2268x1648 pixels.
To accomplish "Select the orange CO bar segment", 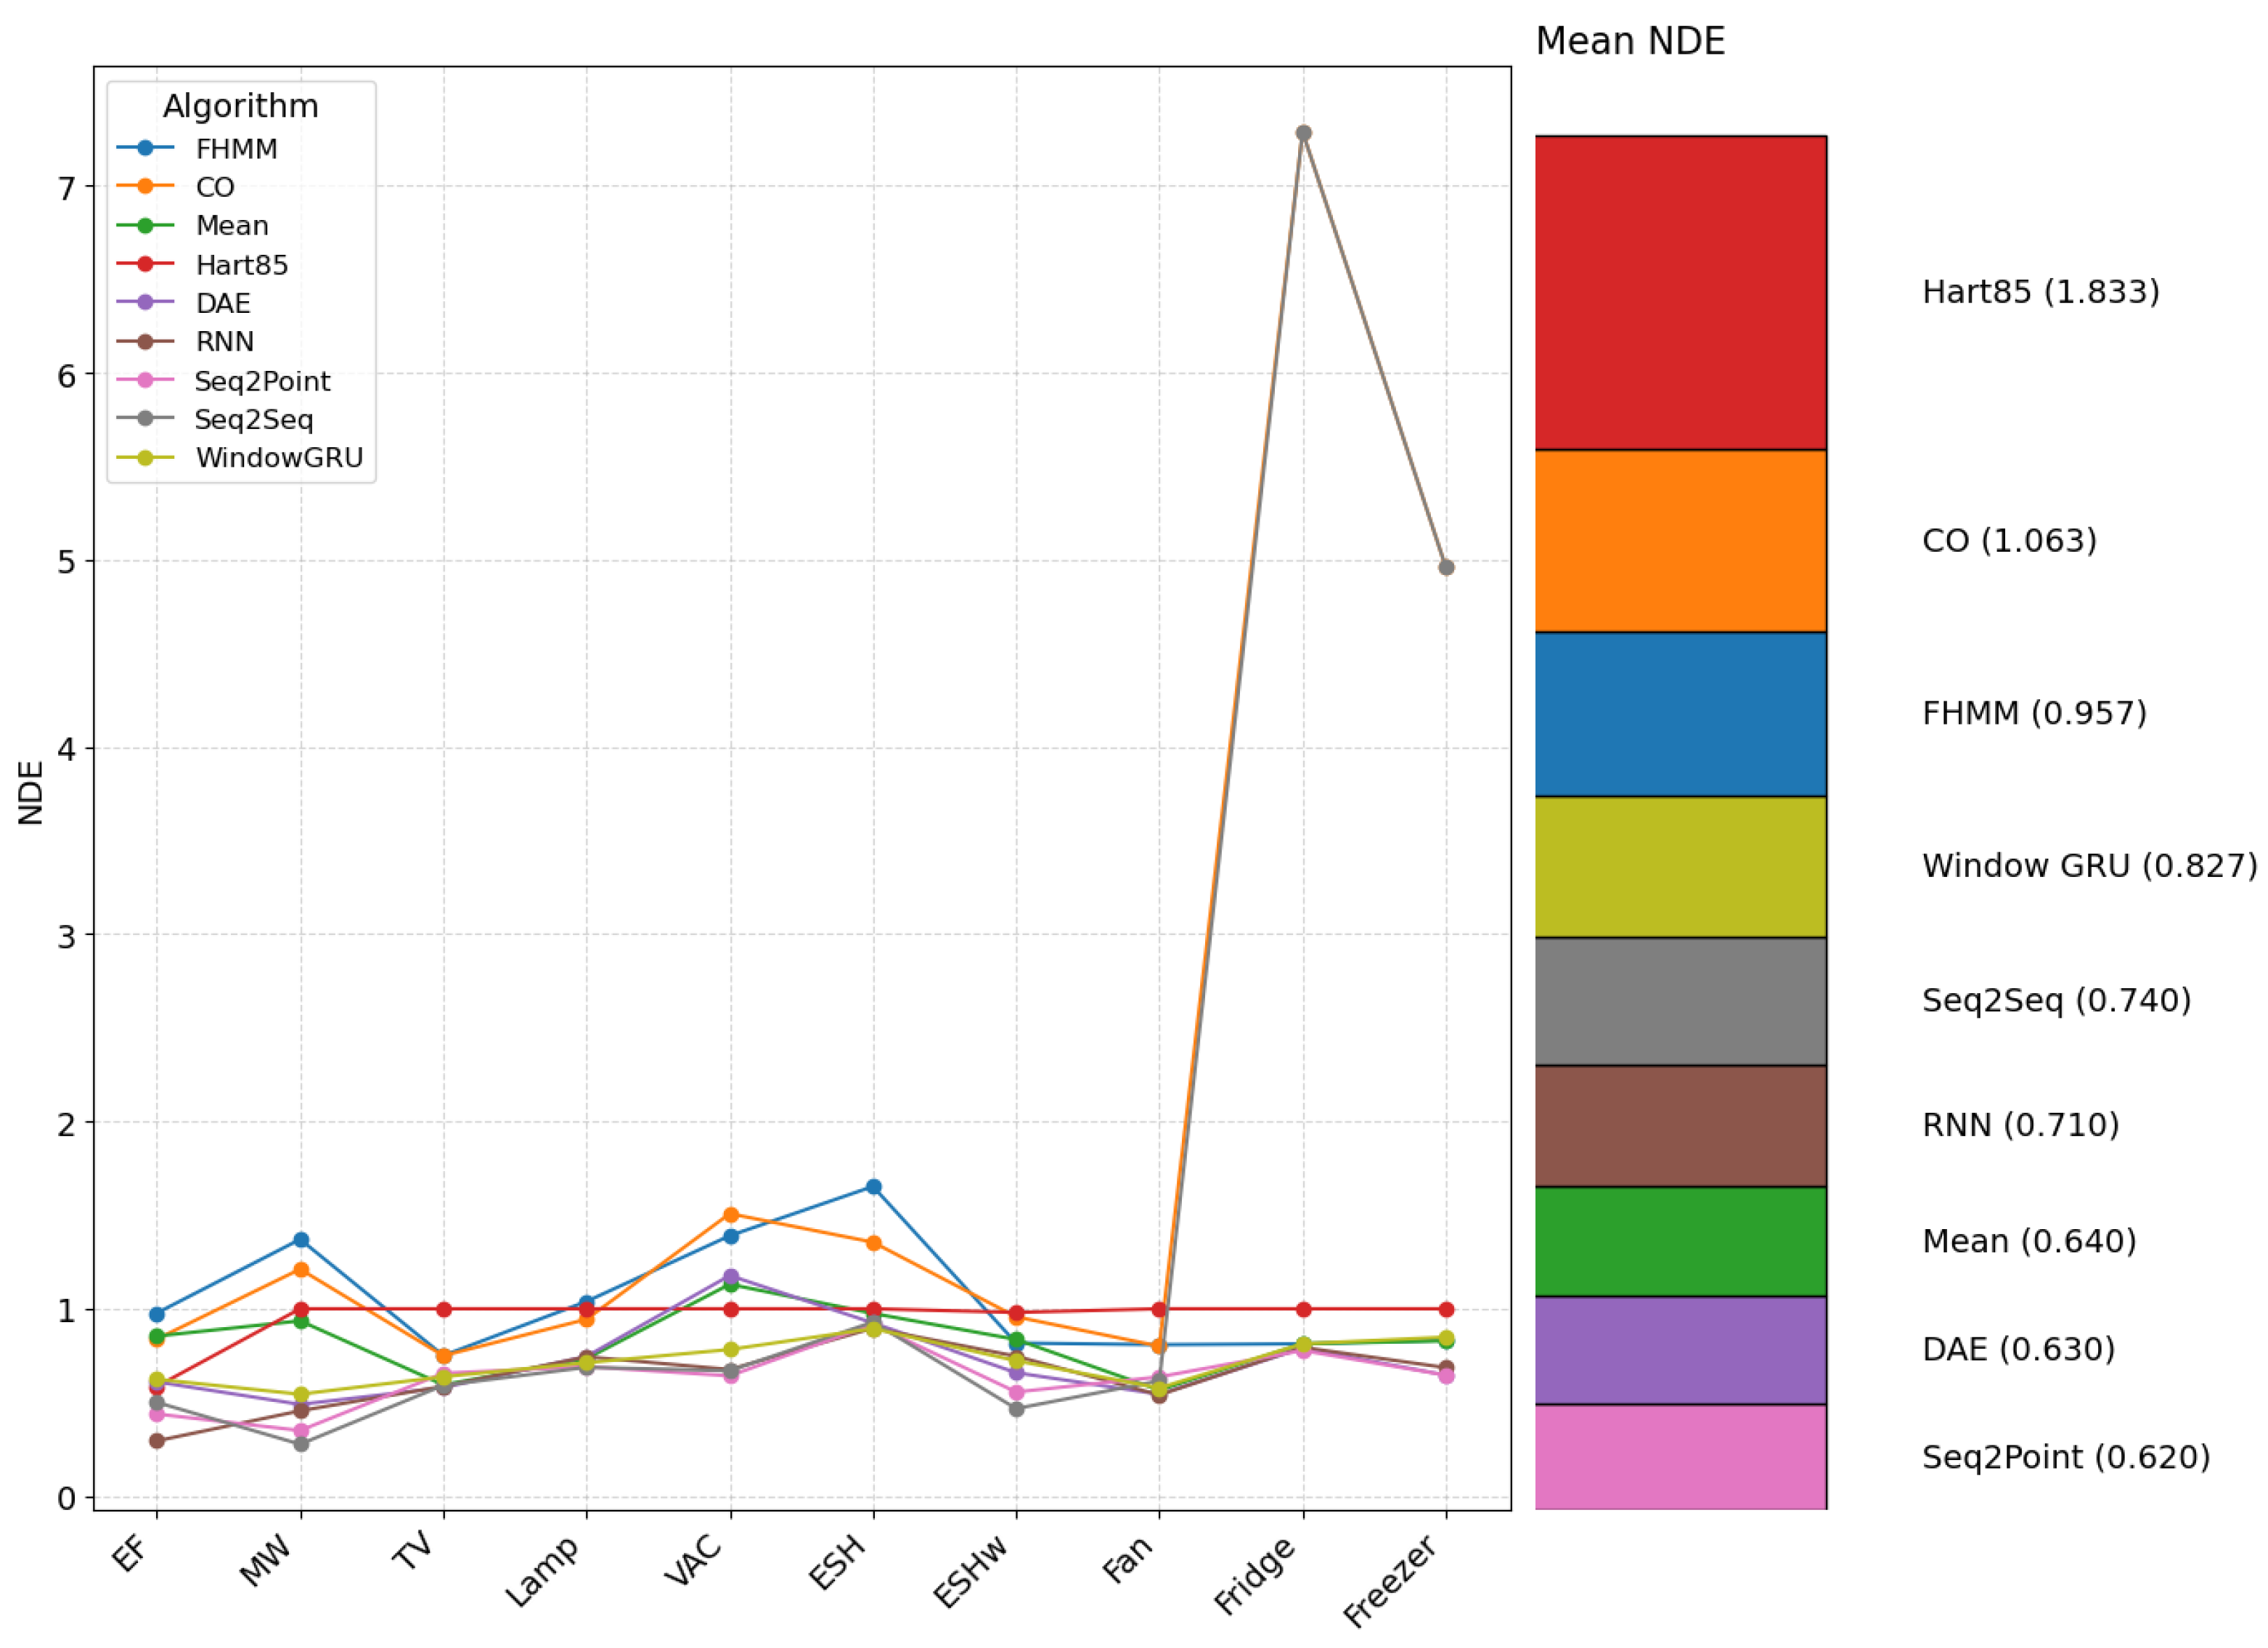I will tap(1680, 540).
